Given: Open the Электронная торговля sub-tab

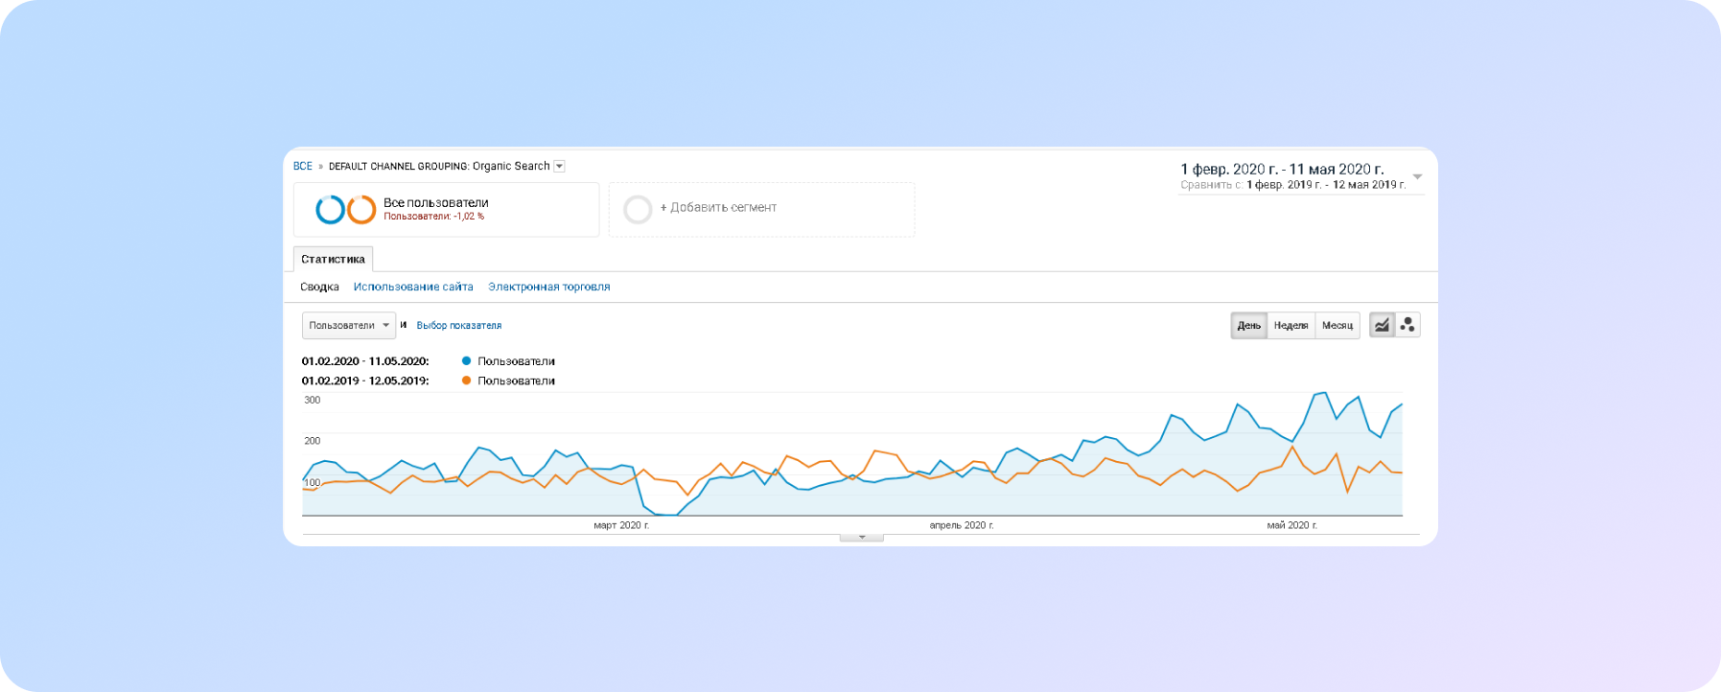Looking at the screenshot, I should pyautogui.click(x=548, y=287).
